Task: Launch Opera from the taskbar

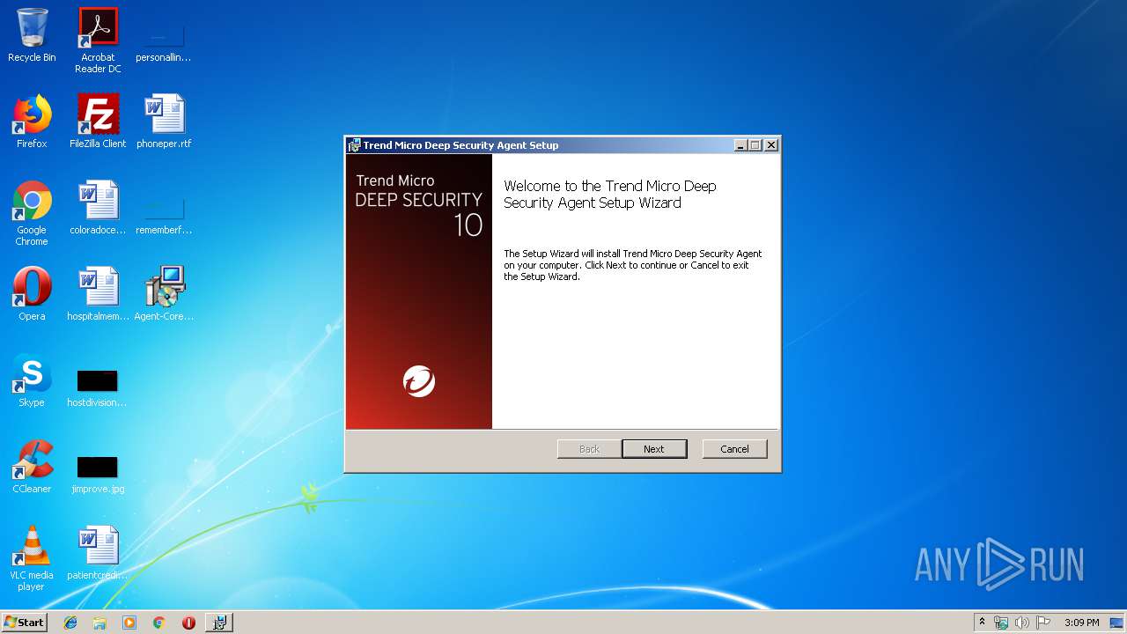Action: [x=188, y=623]
